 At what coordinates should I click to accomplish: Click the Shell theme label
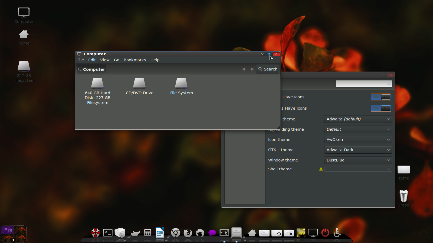coord(280,169)
